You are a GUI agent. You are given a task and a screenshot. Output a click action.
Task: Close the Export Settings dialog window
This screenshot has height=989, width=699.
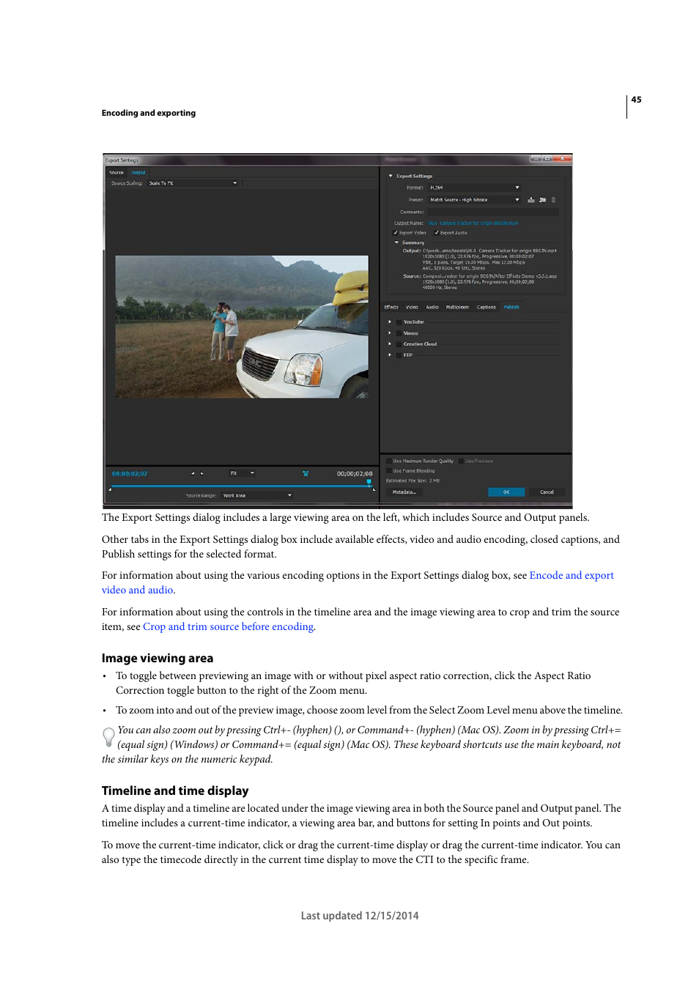pos(563,158)
